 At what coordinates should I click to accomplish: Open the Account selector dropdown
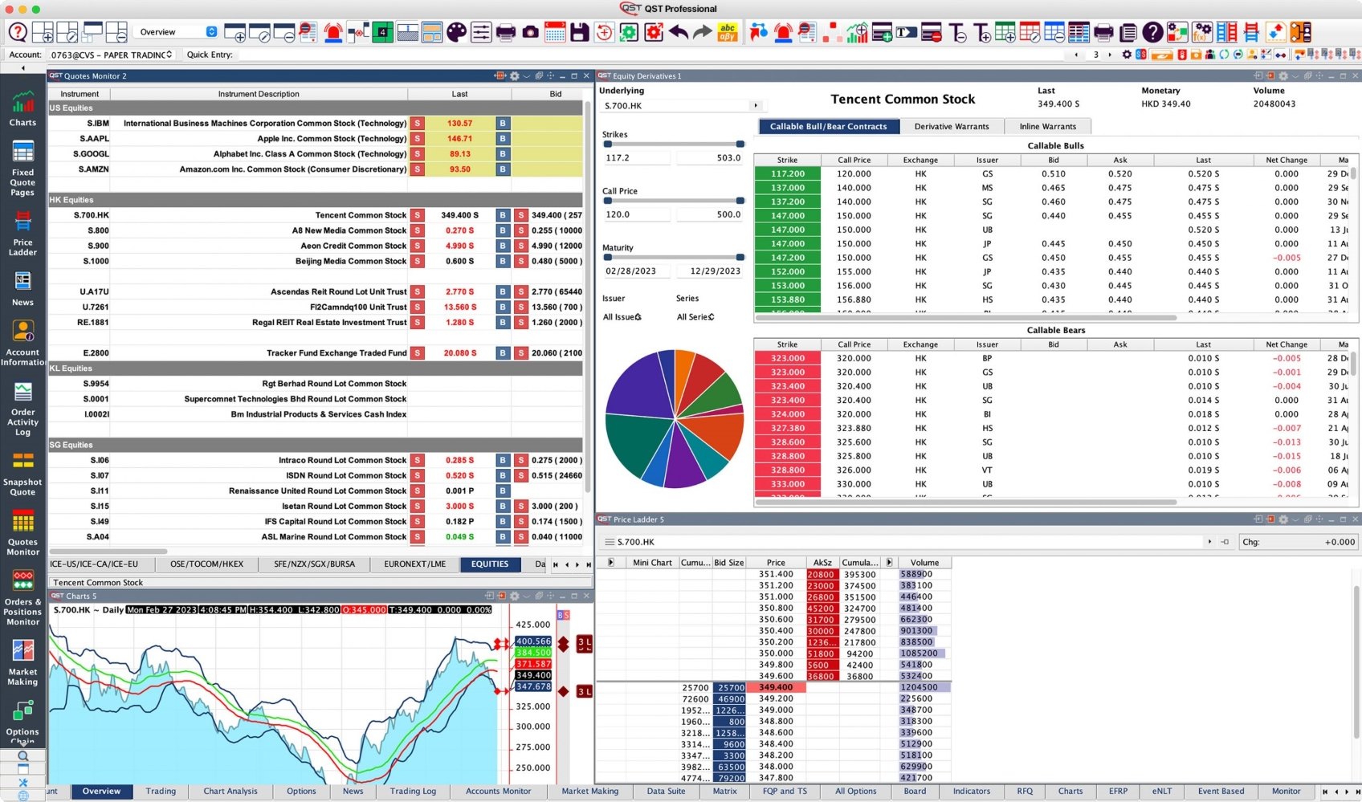(111, 55)
